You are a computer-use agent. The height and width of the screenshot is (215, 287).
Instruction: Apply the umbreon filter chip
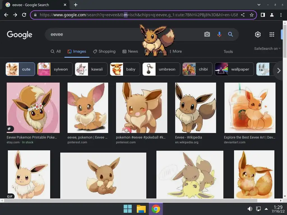(161, 69)
